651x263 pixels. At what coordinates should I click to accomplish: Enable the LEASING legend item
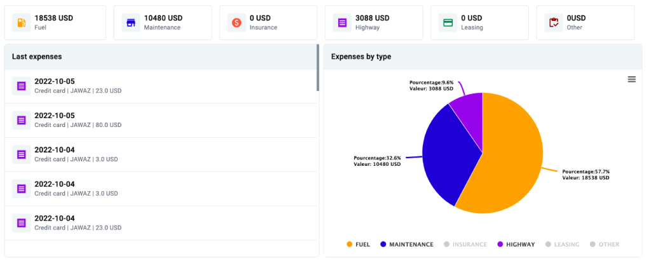click(x=562, y=245)
